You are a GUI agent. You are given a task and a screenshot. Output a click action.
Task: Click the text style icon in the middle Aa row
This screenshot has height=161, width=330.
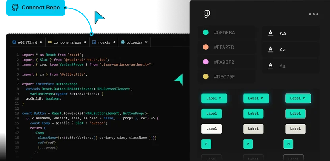271,49
